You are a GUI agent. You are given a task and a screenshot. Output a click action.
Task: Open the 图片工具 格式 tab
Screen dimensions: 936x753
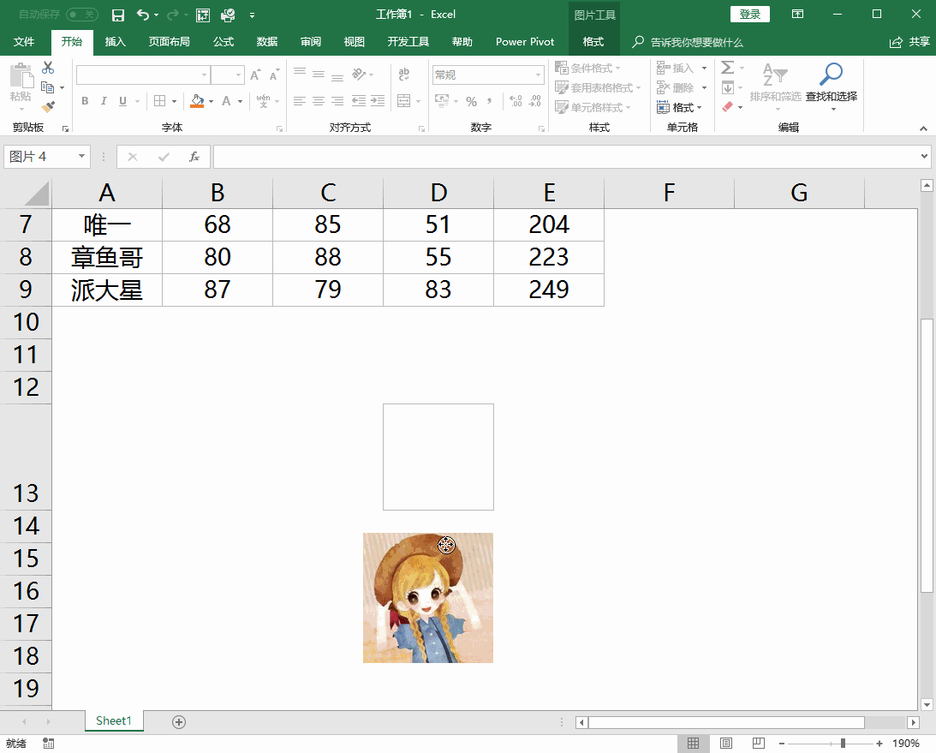(x=593, y=42)
